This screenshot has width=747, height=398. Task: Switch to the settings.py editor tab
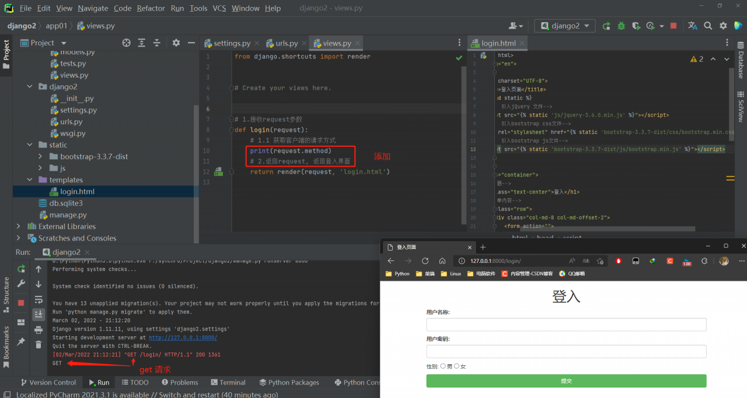[231, 43]
